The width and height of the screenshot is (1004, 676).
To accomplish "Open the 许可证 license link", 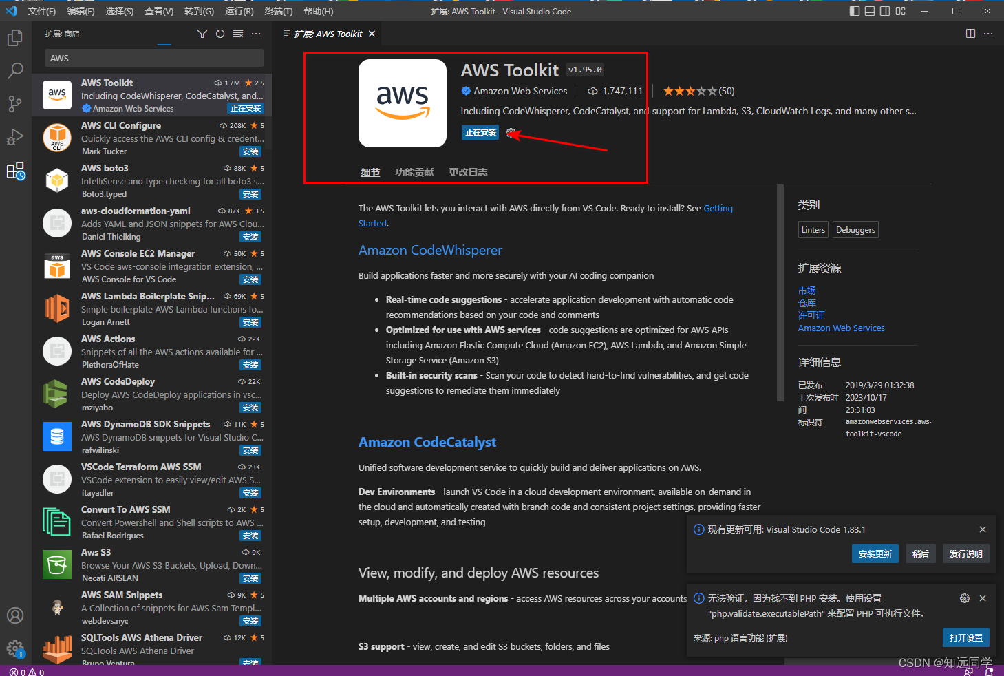I will pyautogui.click(x=811, y=315).
